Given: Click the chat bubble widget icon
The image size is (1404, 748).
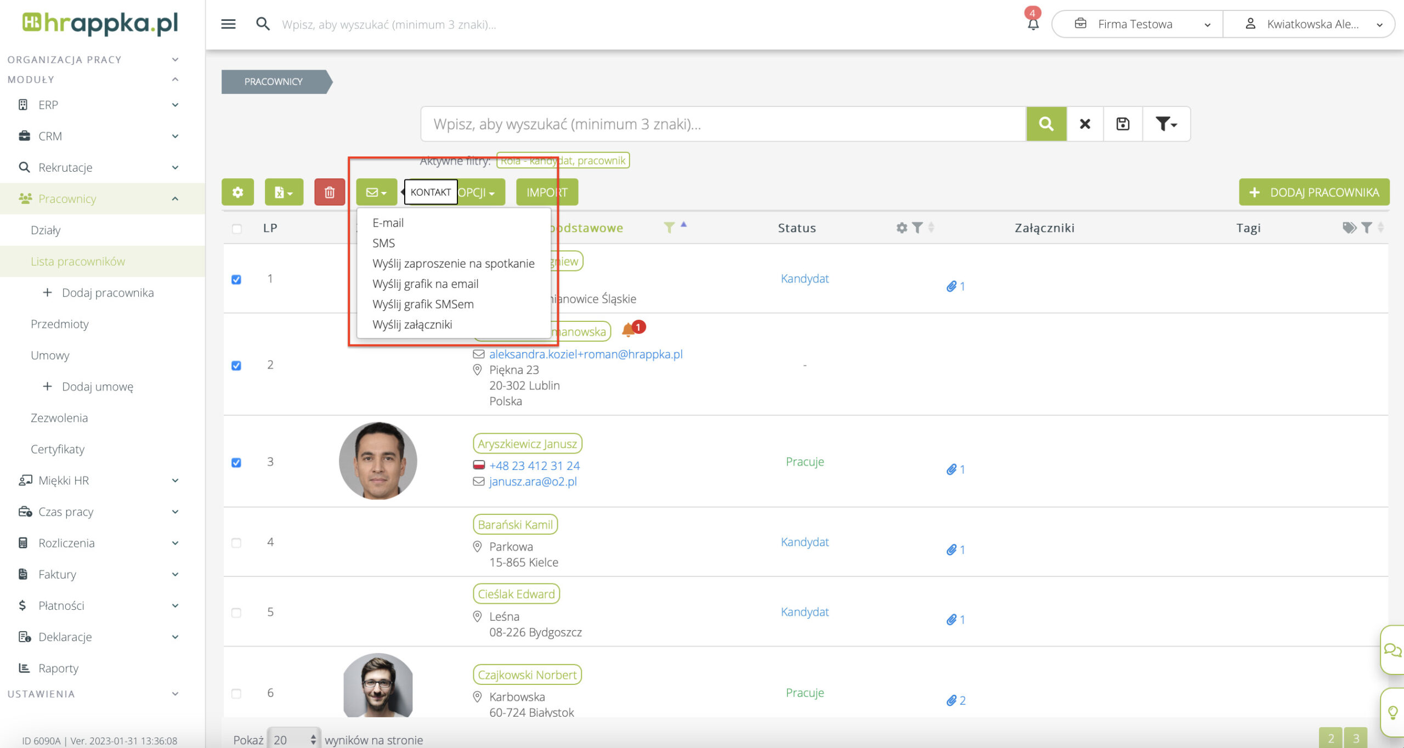Looking at the screenshot, I should tap(1392, 650).
